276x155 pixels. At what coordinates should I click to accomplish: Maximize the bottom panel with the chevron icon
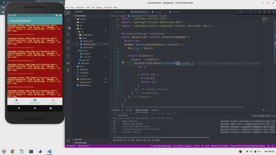click(x=267, y=110)
